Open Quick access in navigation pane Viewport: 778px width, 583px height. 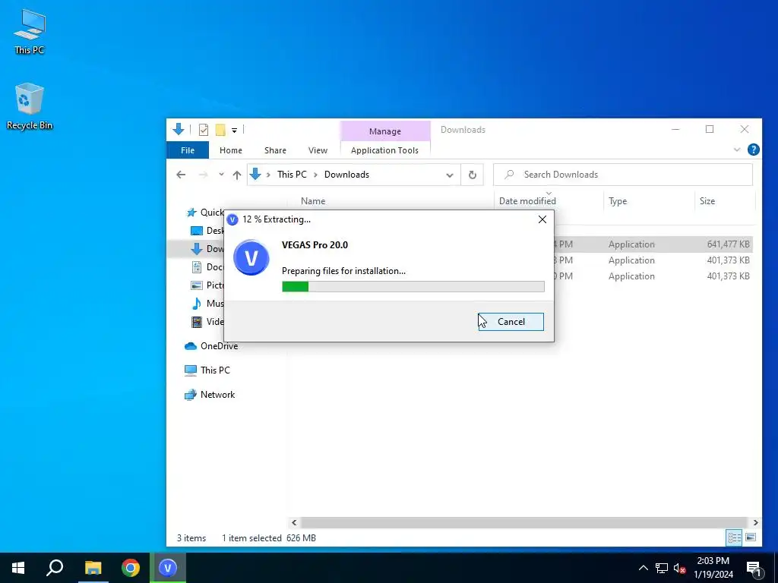click(205, 213)
